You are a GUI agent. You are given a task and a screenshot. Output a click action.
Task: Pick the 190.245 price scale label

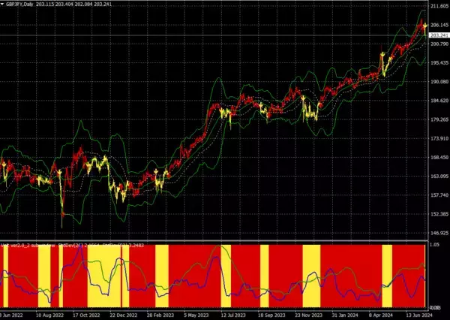(x=439, y=82)
